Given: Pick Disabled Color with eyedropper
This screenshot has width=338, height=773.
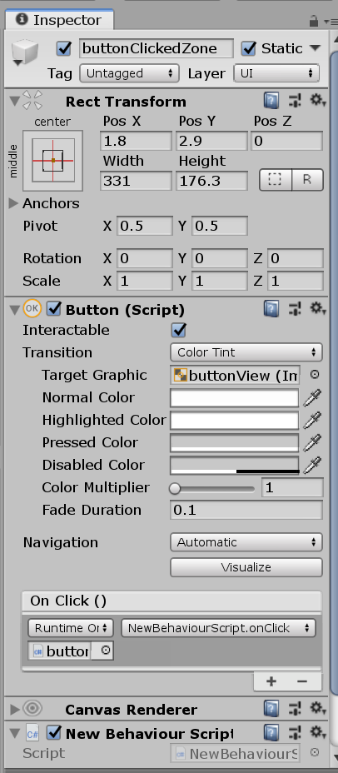Looking at the screenshot, I should click(x=312, y=465).
